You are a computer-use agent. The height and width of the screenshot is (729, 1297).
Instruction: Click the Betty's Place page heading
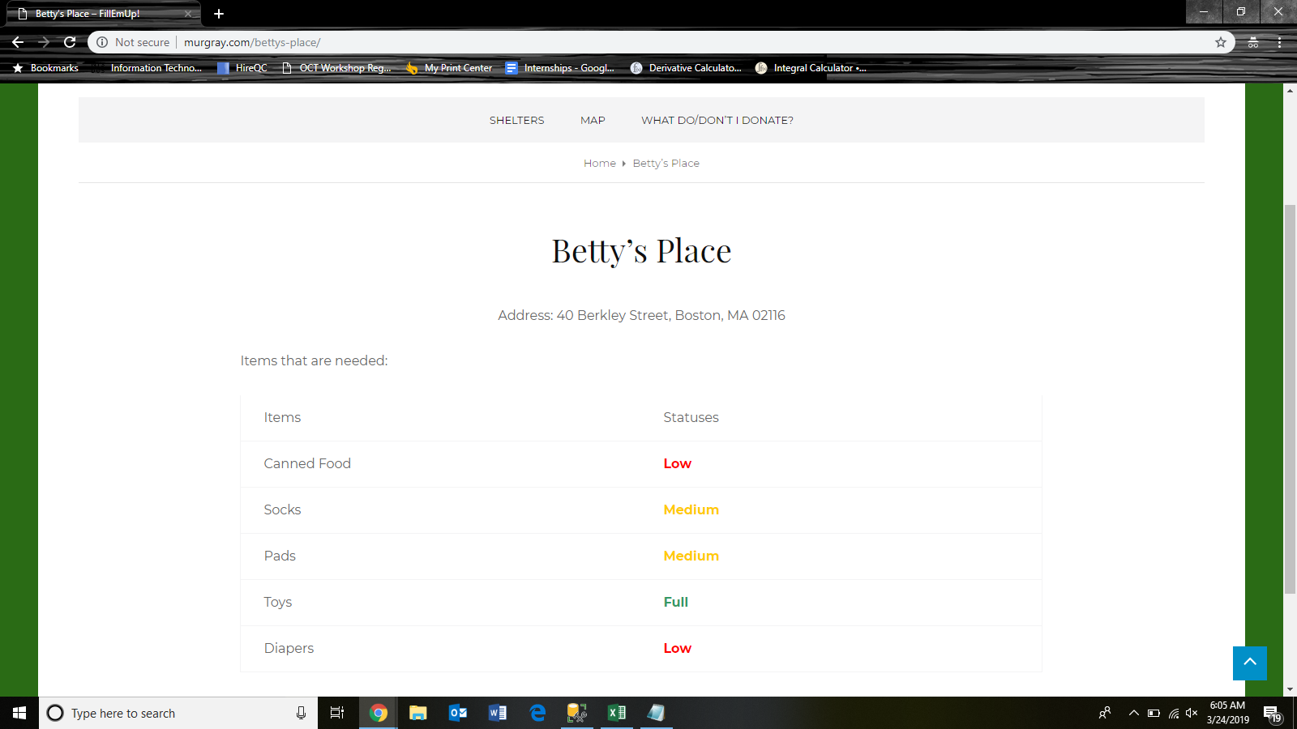click(641, 251)
